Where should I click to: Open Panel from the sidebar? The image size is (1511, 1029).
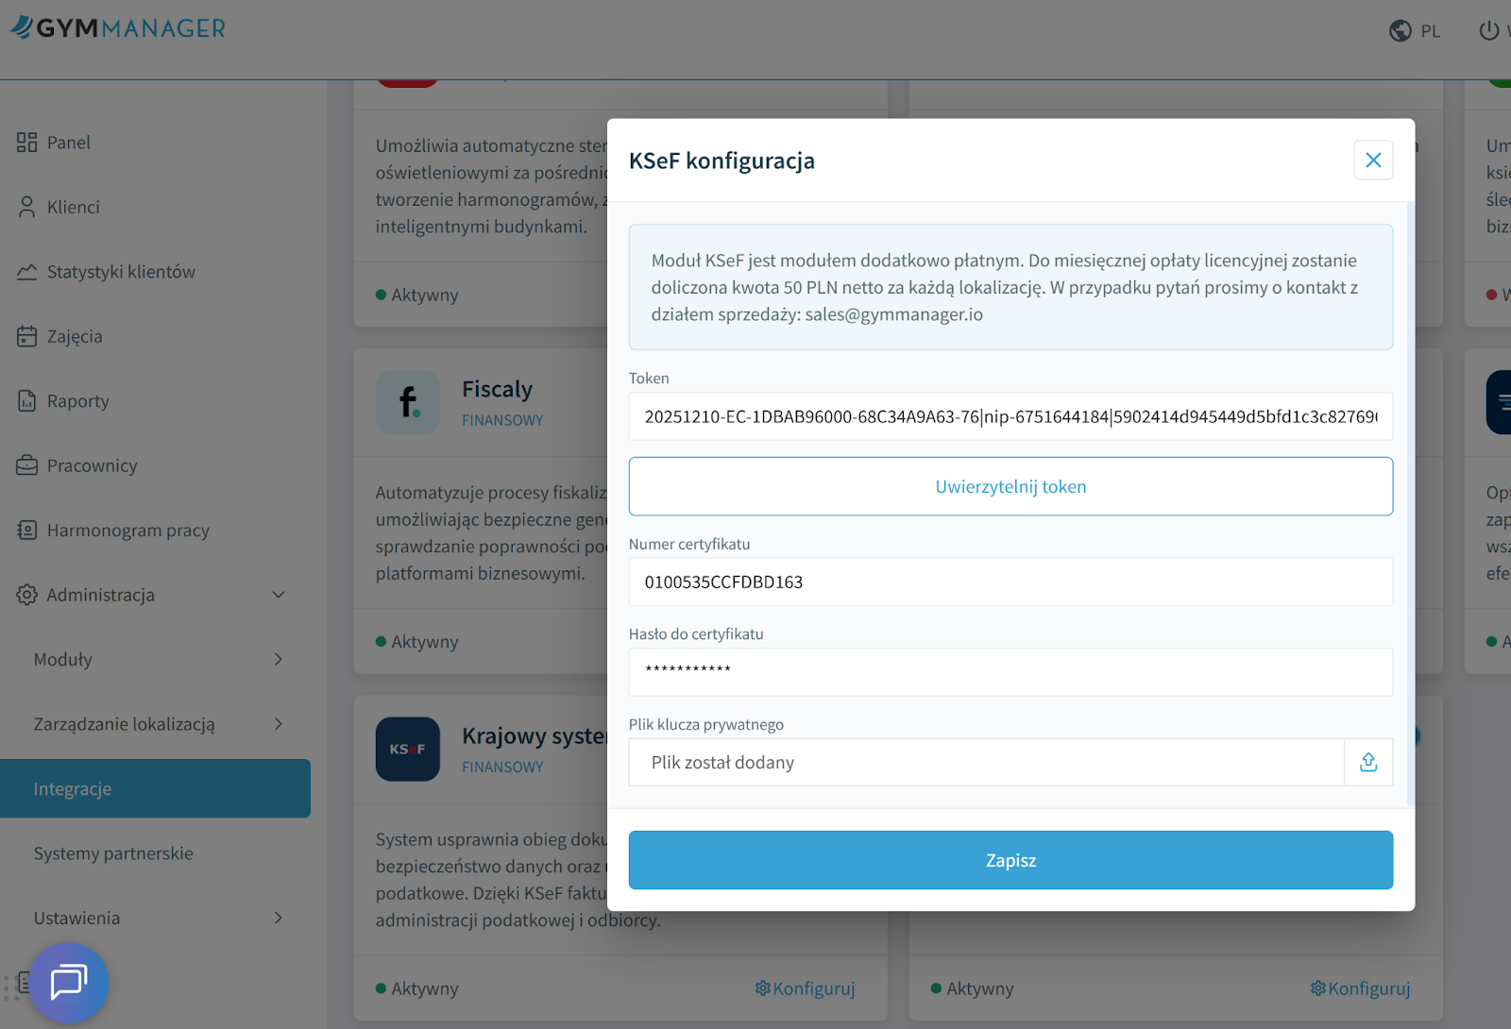pos(69,143)
